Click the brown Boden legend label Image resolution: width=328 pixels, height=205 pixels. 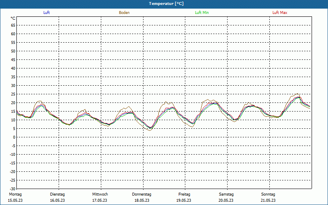tap(124, 13)
